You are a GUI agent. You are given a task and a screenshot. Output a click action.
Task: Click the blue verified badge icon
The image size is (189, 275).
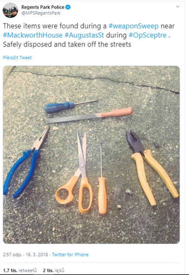click(x=68, y=7)
